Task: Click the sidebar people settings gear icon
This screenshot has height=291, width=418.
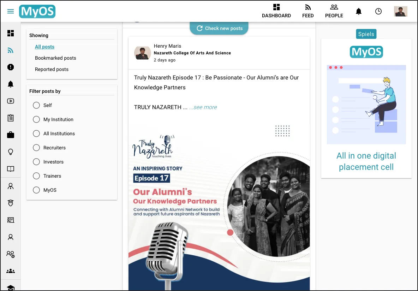Action: [x=10, y=254]
